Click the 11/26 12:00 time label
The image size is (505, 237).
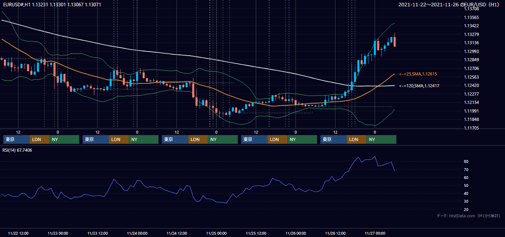coord(335,233)
